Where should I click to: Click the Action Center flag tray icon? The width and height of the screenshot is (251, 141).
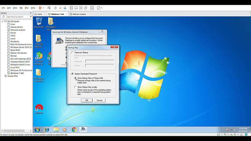point(227,130)
